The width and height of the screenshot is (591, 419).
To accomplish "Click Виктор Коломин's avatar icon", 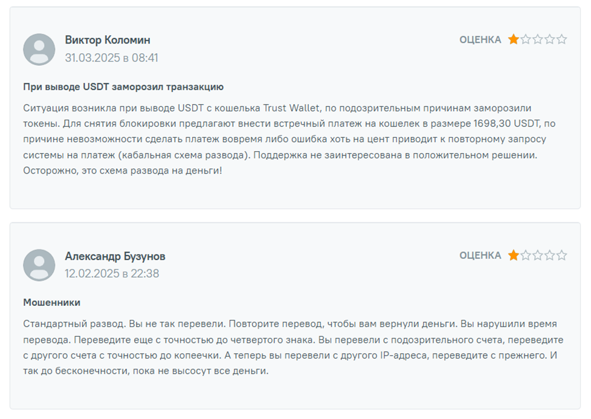I will point(39,50).
